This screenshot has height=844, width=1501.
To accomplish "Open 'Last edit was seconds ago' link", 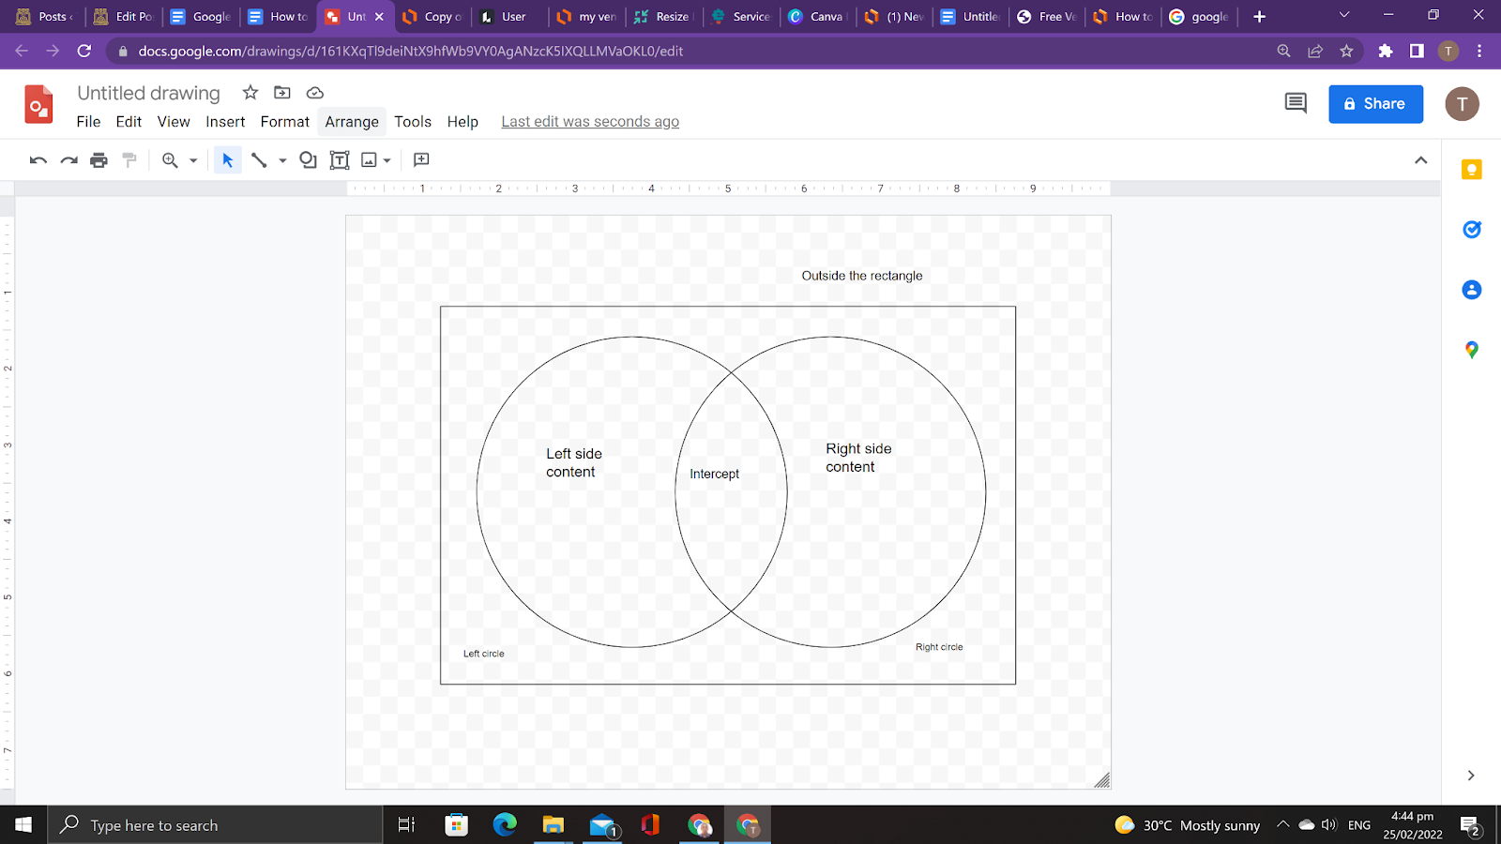I will coord(590,122).
